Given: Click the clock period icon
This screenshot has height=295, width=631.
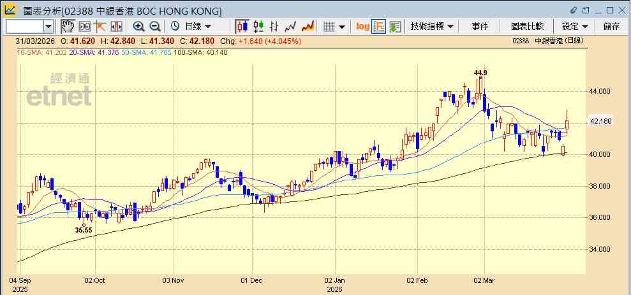Looking at the screenshot, I should coord(175,27).
